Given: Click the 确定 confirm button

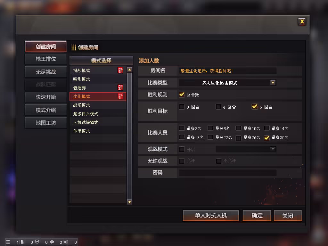Looking at the screenshot, I should 257,216.
